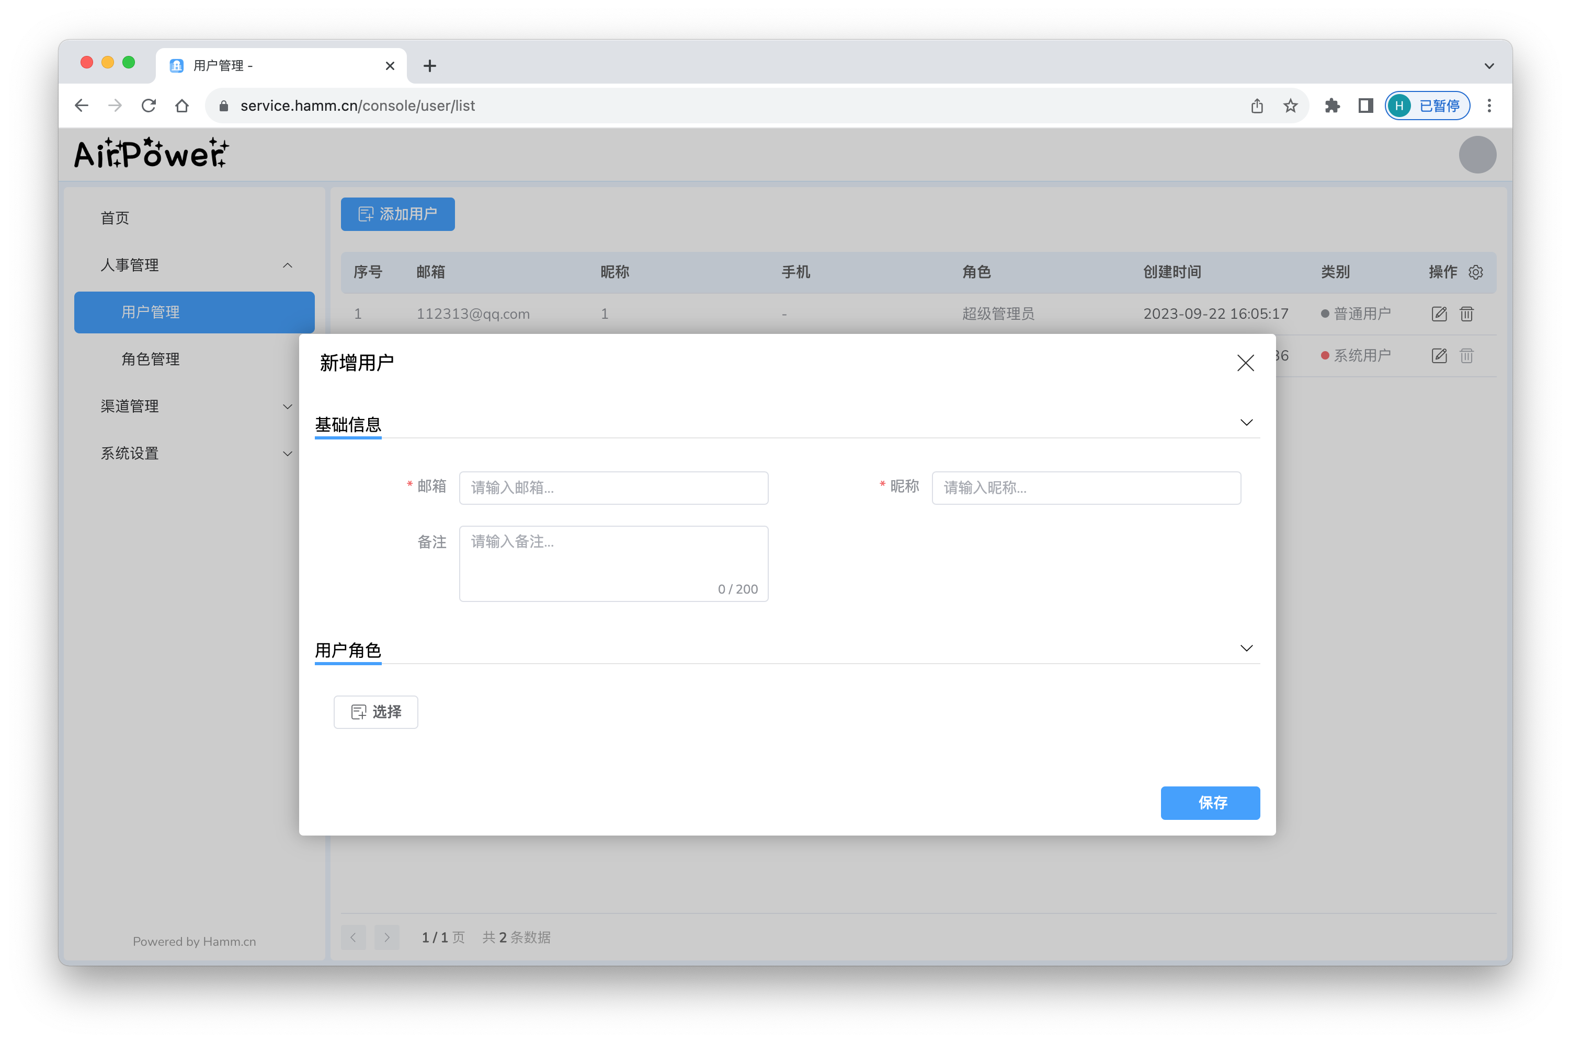The image size is (1571, 1043).
Task: Open table column settings gear icon
Action: point(1476,273)
